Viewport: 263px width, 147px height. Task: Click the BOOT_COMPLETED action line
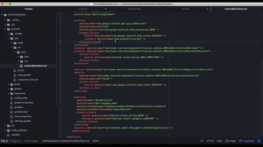click(124, 57)
